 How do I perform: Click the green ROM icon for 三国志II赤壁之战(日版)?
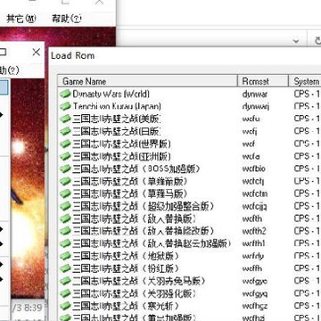pos(65,131)
